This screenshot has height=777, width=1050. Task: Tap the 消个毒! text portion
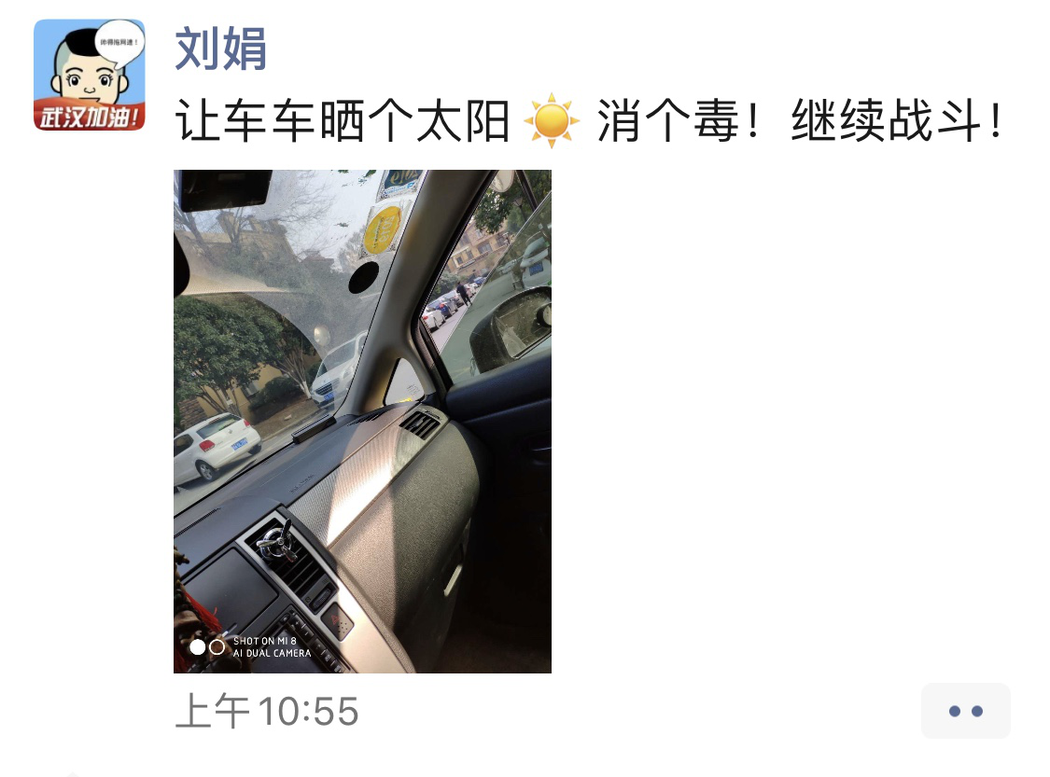point(678,120)
